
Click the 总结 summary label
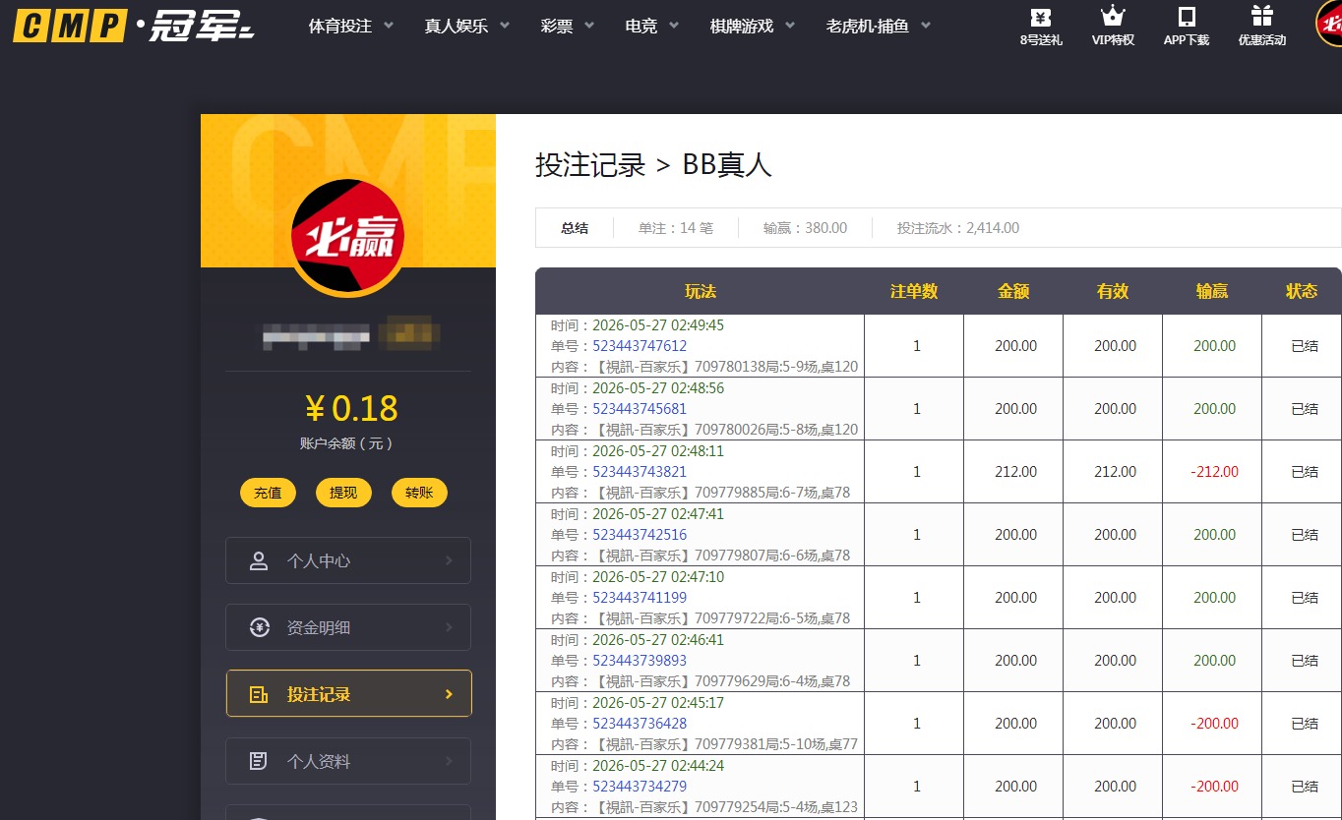575,228
